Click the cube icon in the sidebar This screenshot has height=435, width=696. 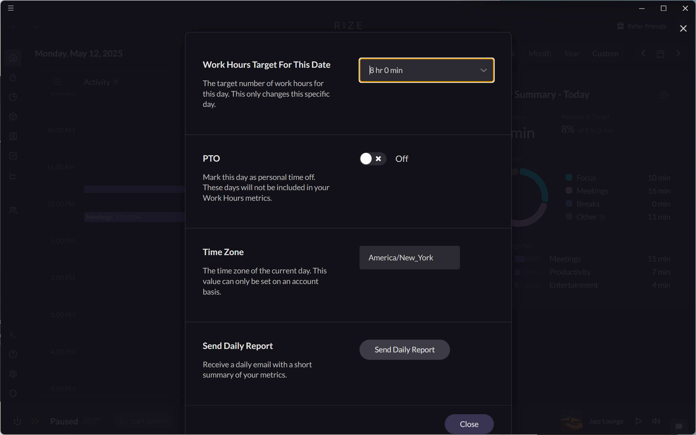click(x=13, y=117)
